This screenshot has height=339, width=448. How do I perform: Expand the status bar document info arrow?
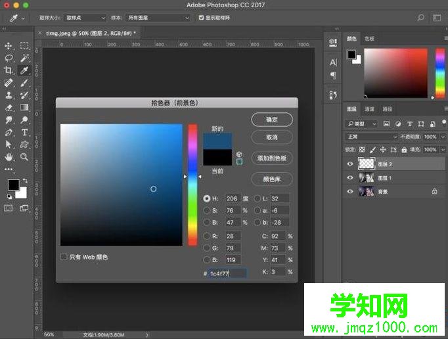(x=147, y=334)
